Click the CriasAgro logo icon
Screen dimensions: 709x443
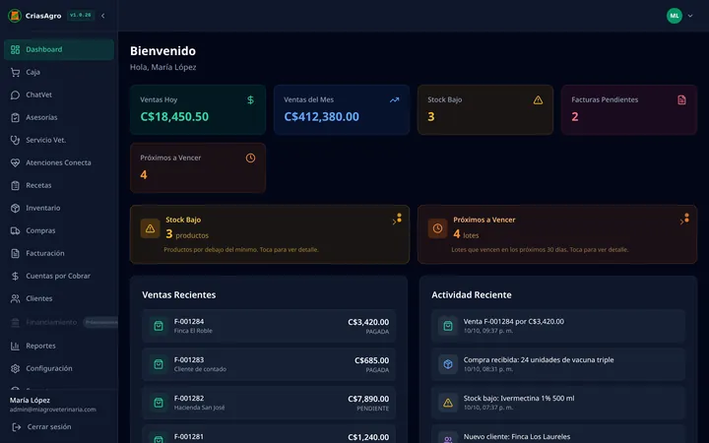(15, 16)
